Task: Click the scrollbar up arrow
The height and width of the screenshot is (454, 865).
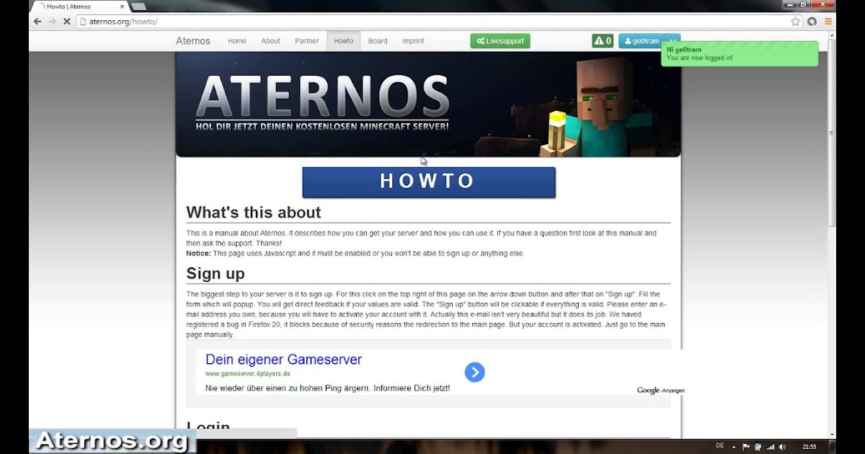Action: 831,35
